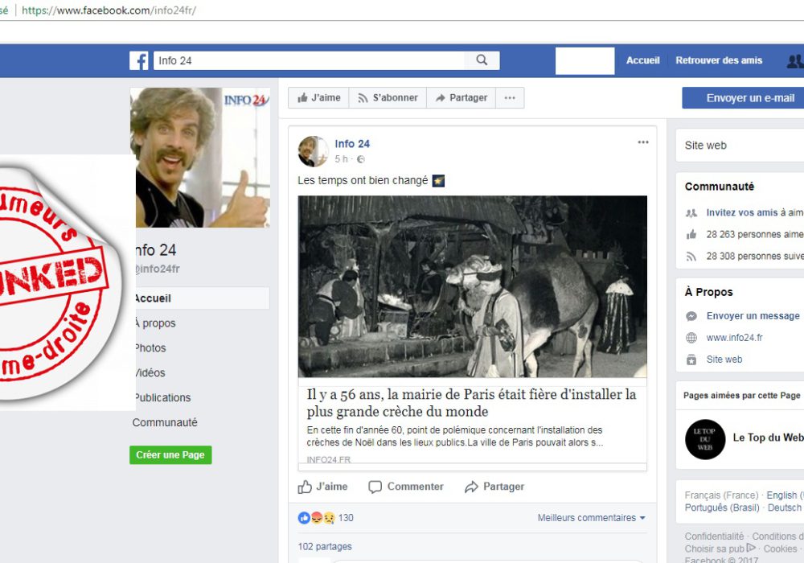The image size is (804, 563).
Task: Open www.info24.fr website link
Action: (x=734, y=337)
